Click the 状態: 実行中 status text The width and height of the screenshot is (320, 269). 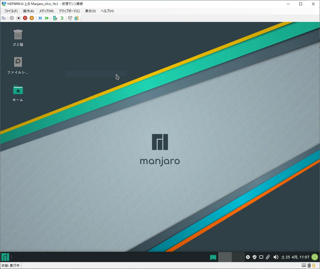pos(11,265)
